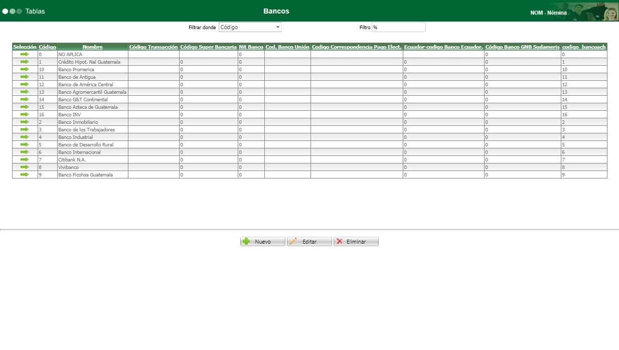Screen dimensions: 619x350
Task: Open the Tablas menu label
Action: click(35, 11)
